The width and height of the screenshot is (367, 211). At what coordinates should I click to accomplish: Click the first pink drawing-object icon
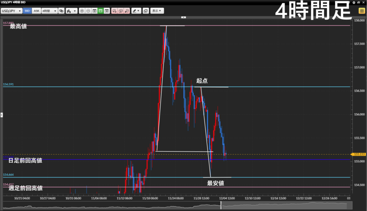pos(114,11)
